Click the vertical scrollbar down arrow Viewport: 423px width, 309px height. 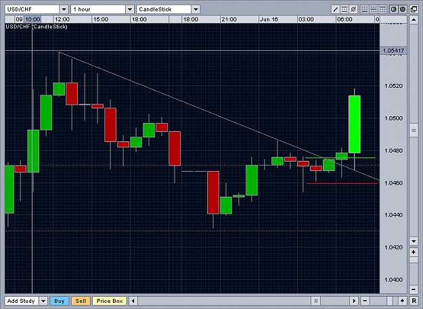coord(414,241)
